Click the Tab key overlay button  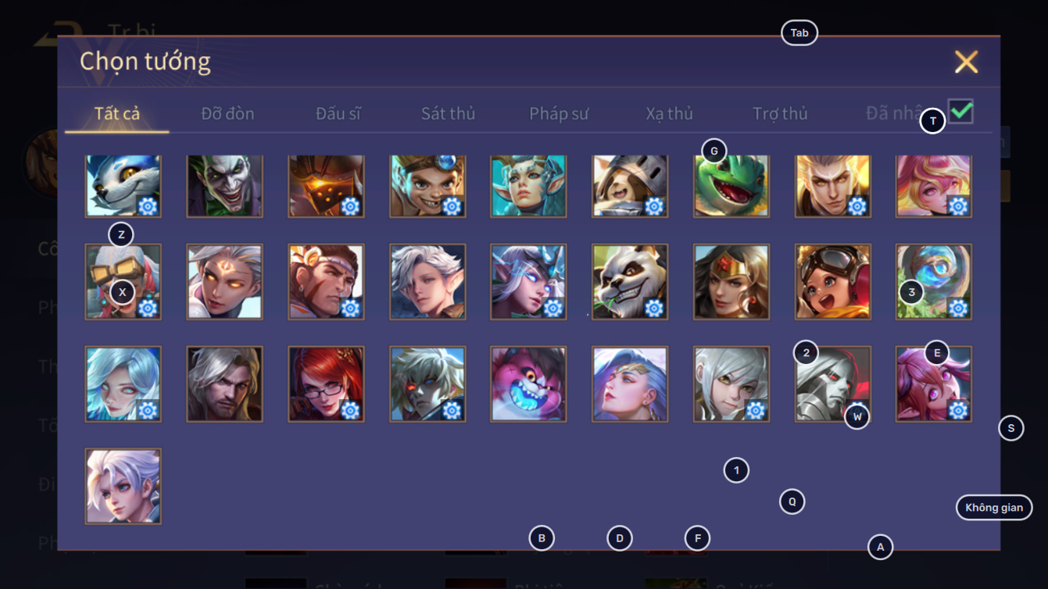click(799, 33)
